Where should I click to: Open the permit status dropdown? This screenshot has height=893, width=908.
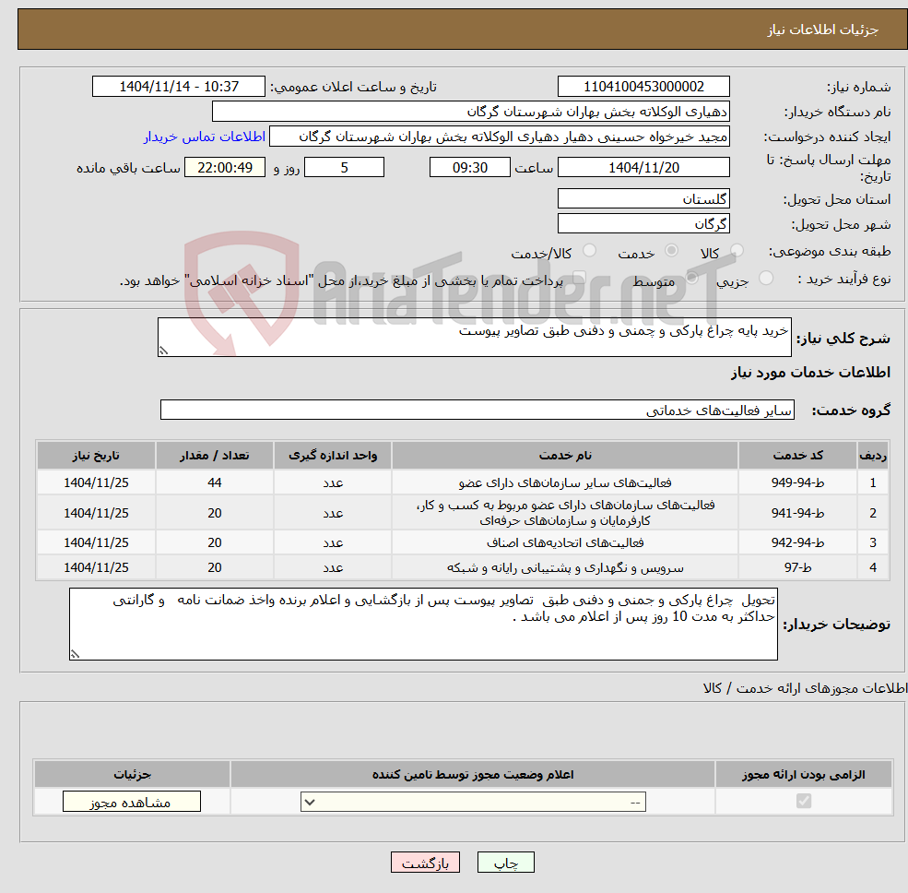point(473,802)
